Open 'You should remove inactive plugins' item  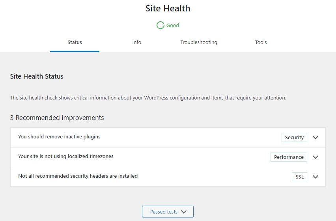168,137
